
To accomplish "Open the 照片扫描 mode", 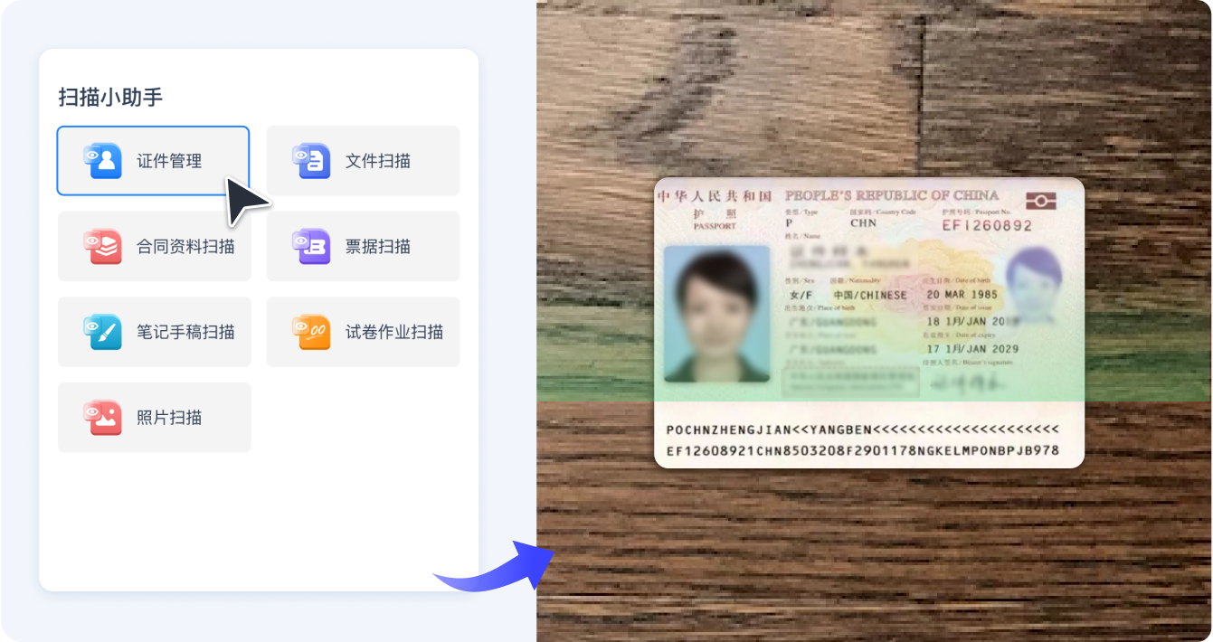I will coord(155,418).
